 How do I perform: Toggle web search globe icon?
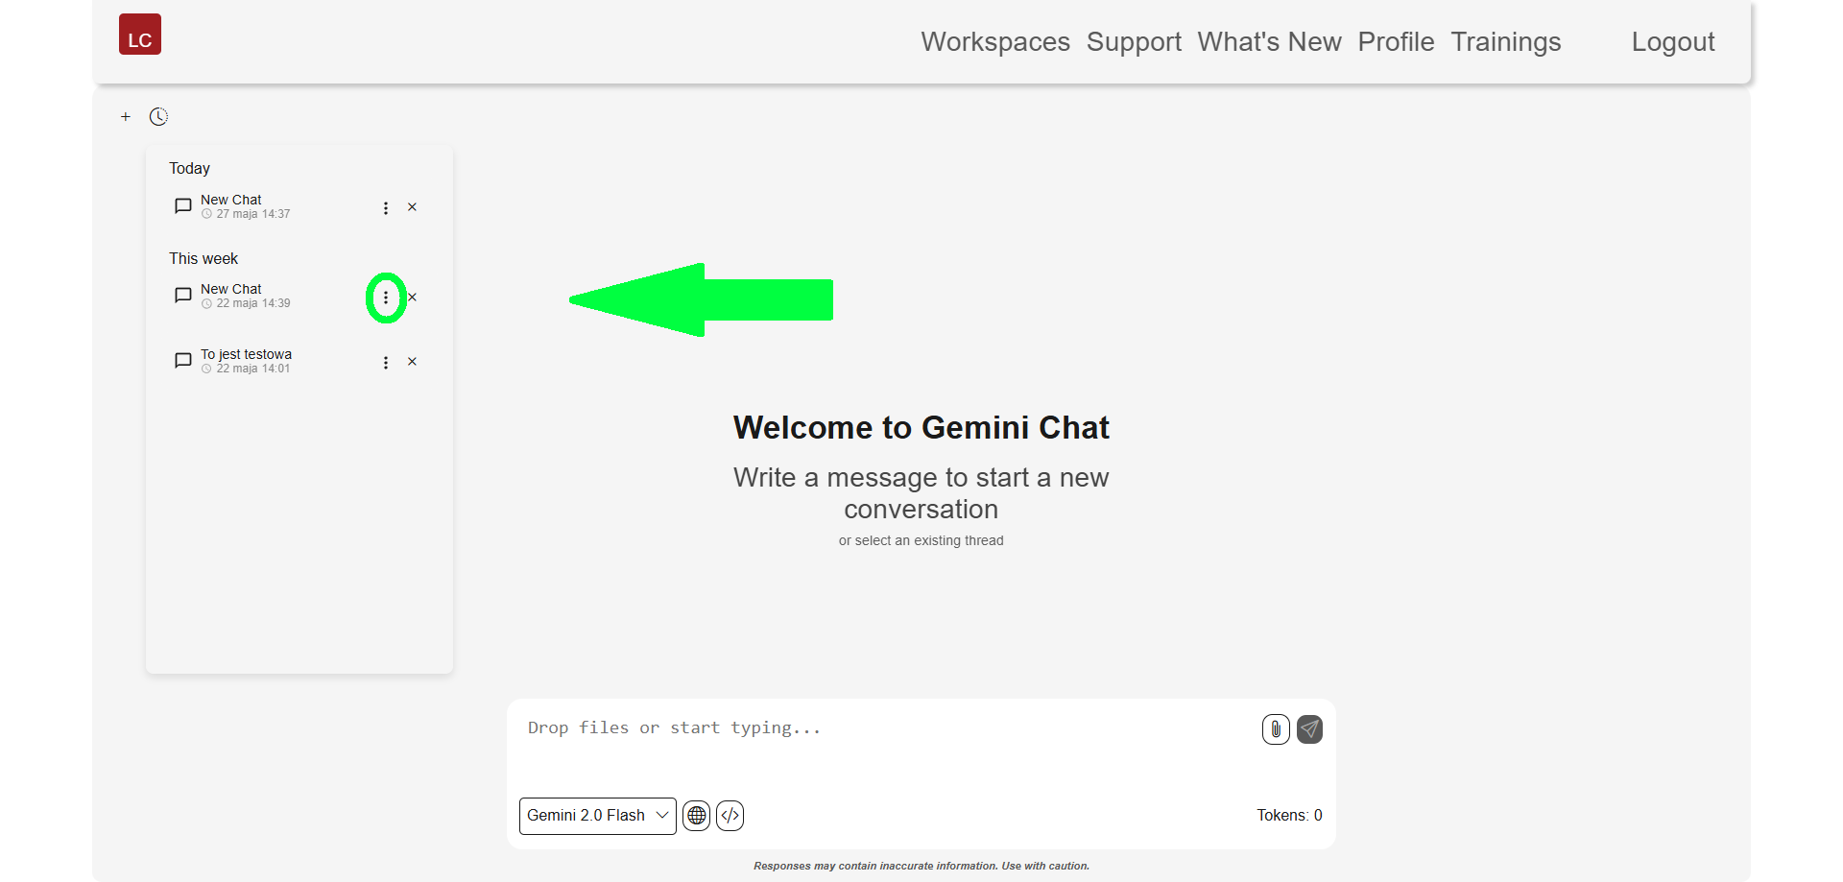pyautogui.click(x=697, y=816)
